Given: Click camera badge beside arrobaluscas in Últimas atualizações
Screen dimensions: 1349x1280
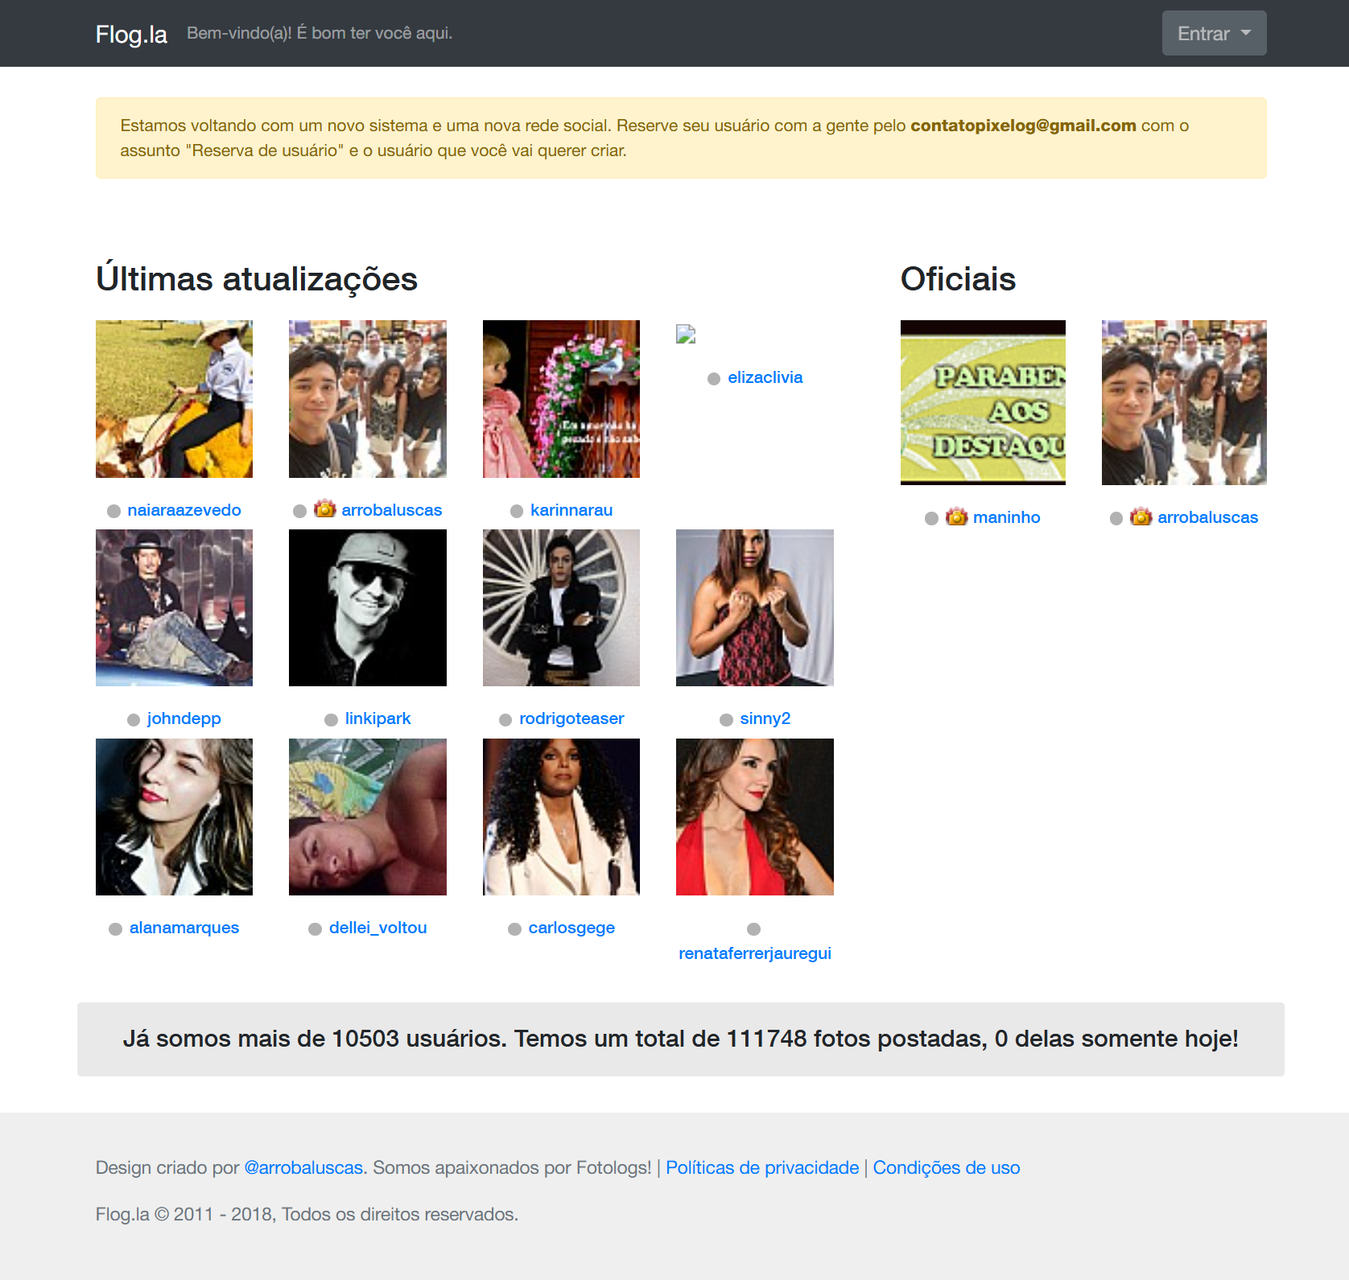Looking at the screenshot, I should pyautogui.click(x=324, y=508).
